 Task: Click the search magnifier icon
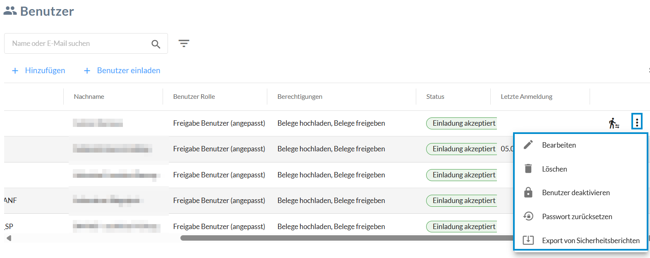click(x=156, y=44)
